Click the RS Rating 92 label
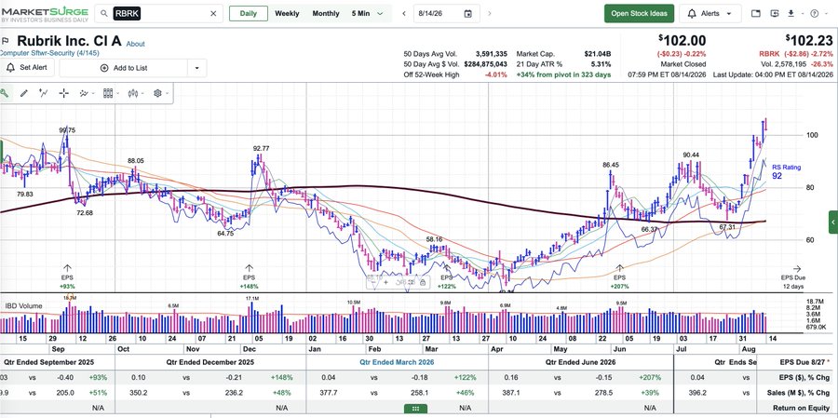838x418 pixels. click(x=786, y=171)
